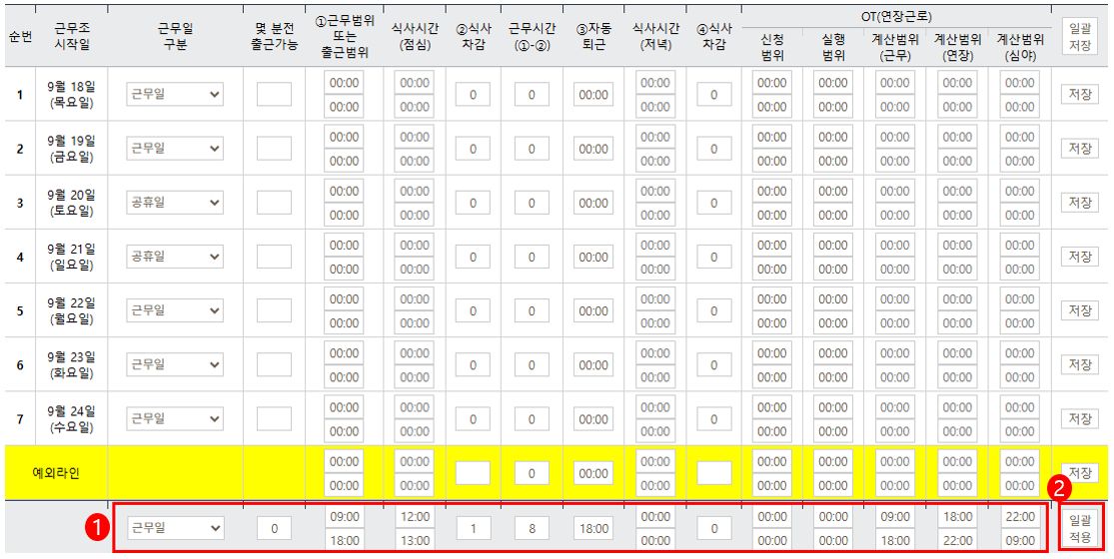
Task: Click the 근무시간 field for 9월 23일
Action: click(x=532, y=365)
